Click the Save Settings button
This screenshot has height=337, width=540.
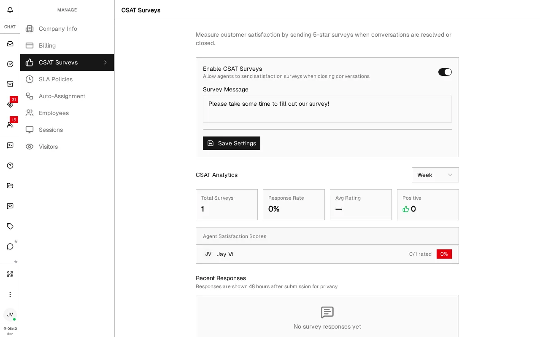pos(232,143)
